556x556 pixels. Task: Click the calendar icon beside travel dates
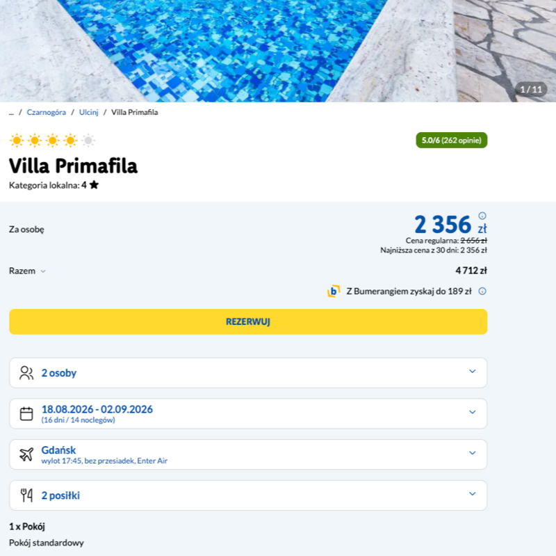click(x=26, y=413)
